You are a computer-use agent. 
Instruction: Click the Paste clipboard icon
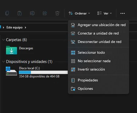click(x=19, y=13)
